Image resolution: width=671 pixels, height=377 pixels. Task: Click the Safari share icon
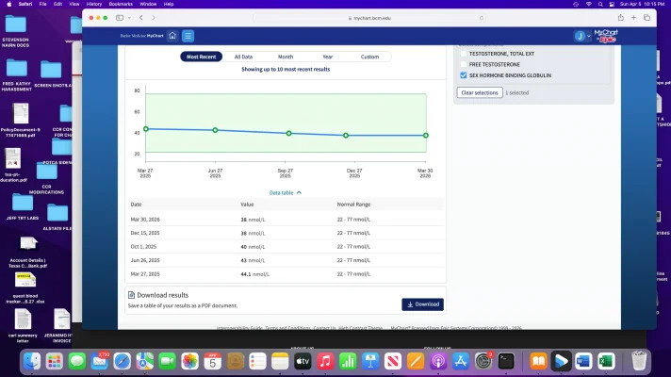(620, 17)
